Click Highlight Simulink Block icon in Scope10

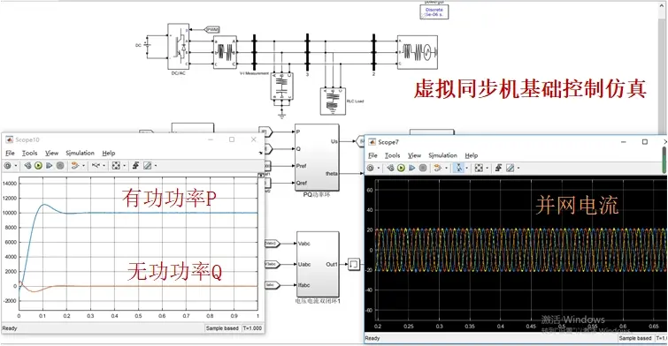point(75,166)
